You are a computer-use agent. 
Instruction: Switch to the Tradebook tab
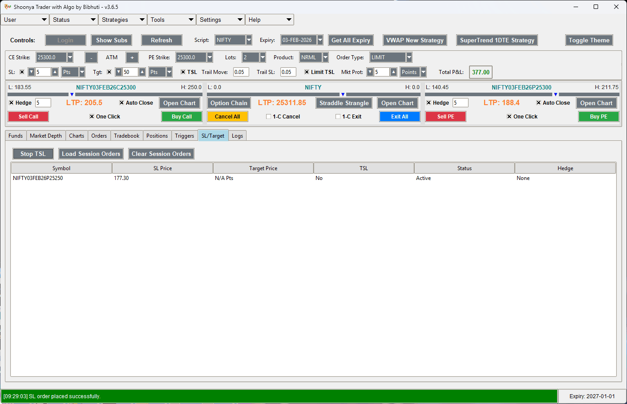[x=126, y=135]
